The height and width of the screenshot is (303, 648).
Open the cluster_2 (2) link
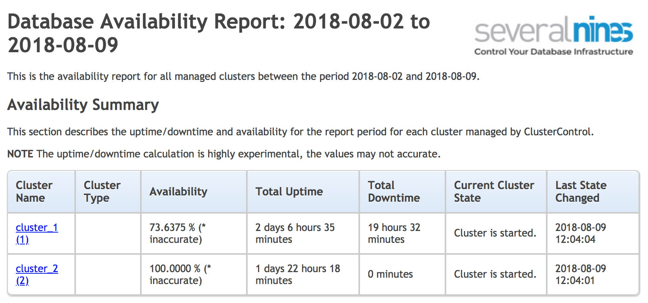pos(37,275)
